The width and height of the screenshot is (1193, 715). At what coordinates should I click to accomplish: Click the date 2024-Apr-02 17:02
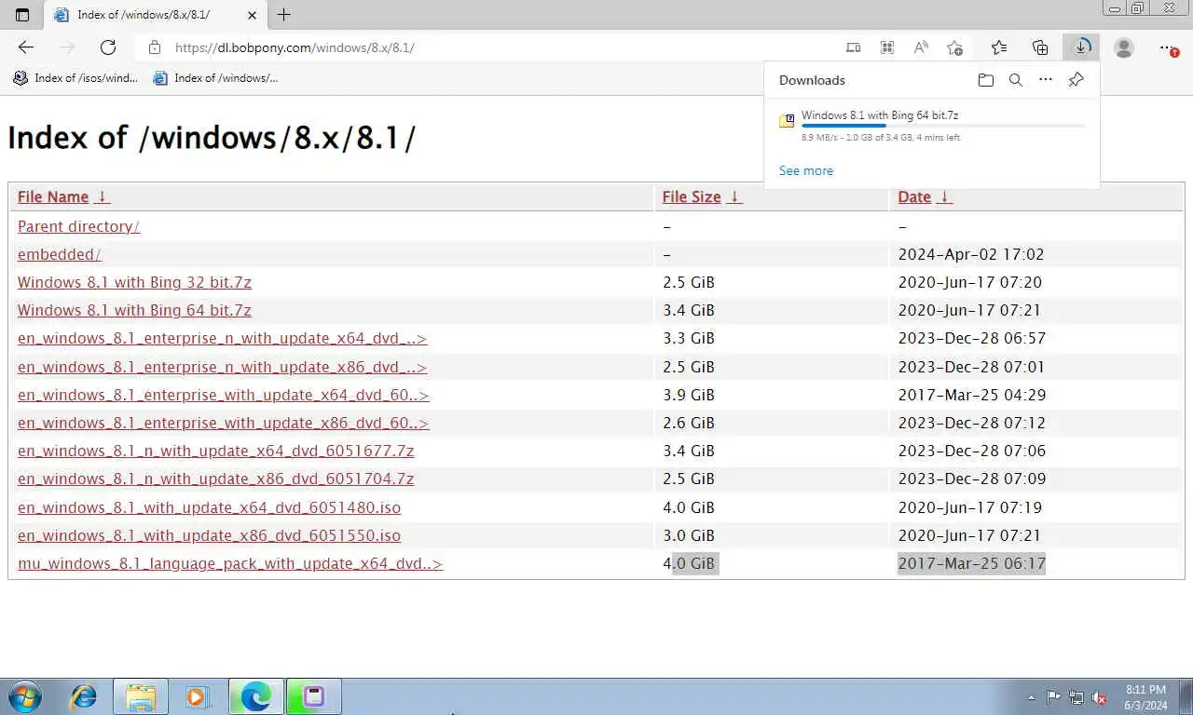(970, 254)
